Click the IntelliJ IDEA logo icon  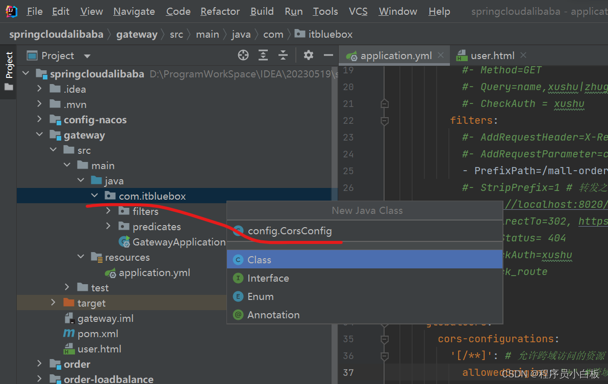pos(12,12)
